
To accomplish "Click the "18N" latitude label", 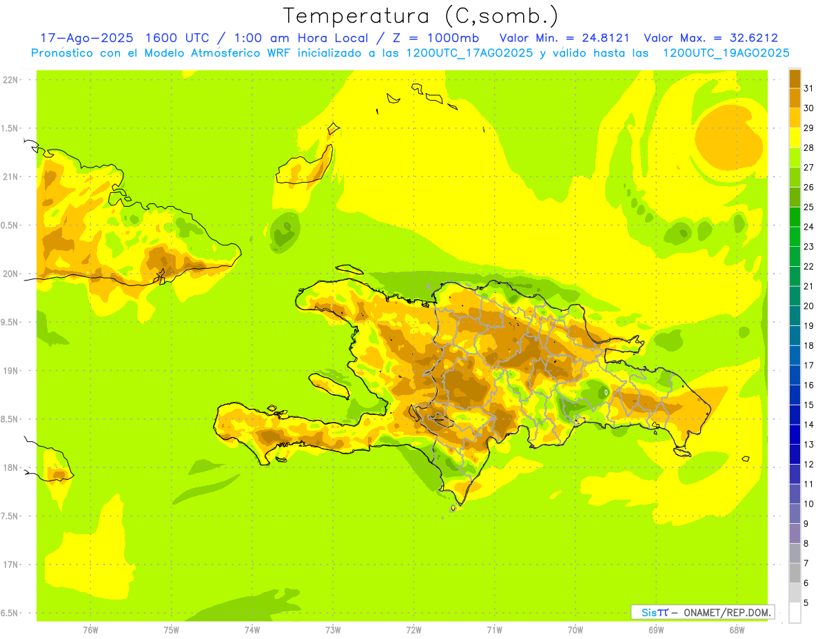I will tap(10, 467).
